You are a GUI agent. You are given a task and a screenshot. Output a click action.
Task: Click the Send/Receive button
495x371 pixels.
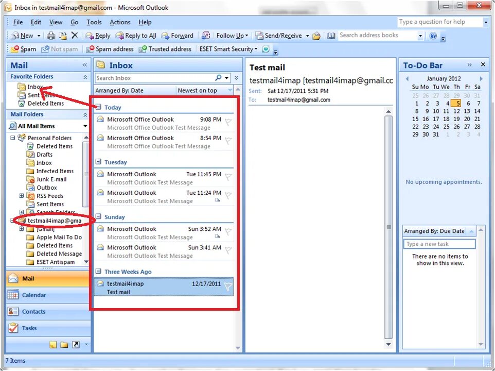tap(278, 36)
